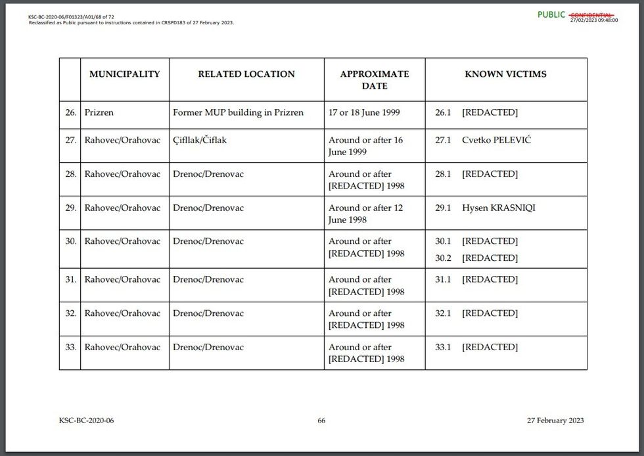Image resolution: width=644 pixels, height=456 pixels.
Task: Click the struck-through CONFIDENTIAL label
Action: tap(592, 14)
